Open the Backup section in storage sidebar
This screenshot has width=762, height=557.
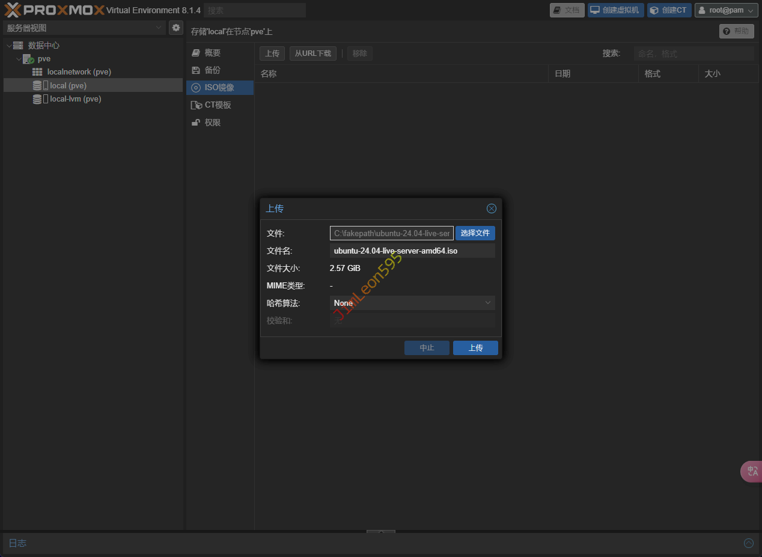point(212,70)
